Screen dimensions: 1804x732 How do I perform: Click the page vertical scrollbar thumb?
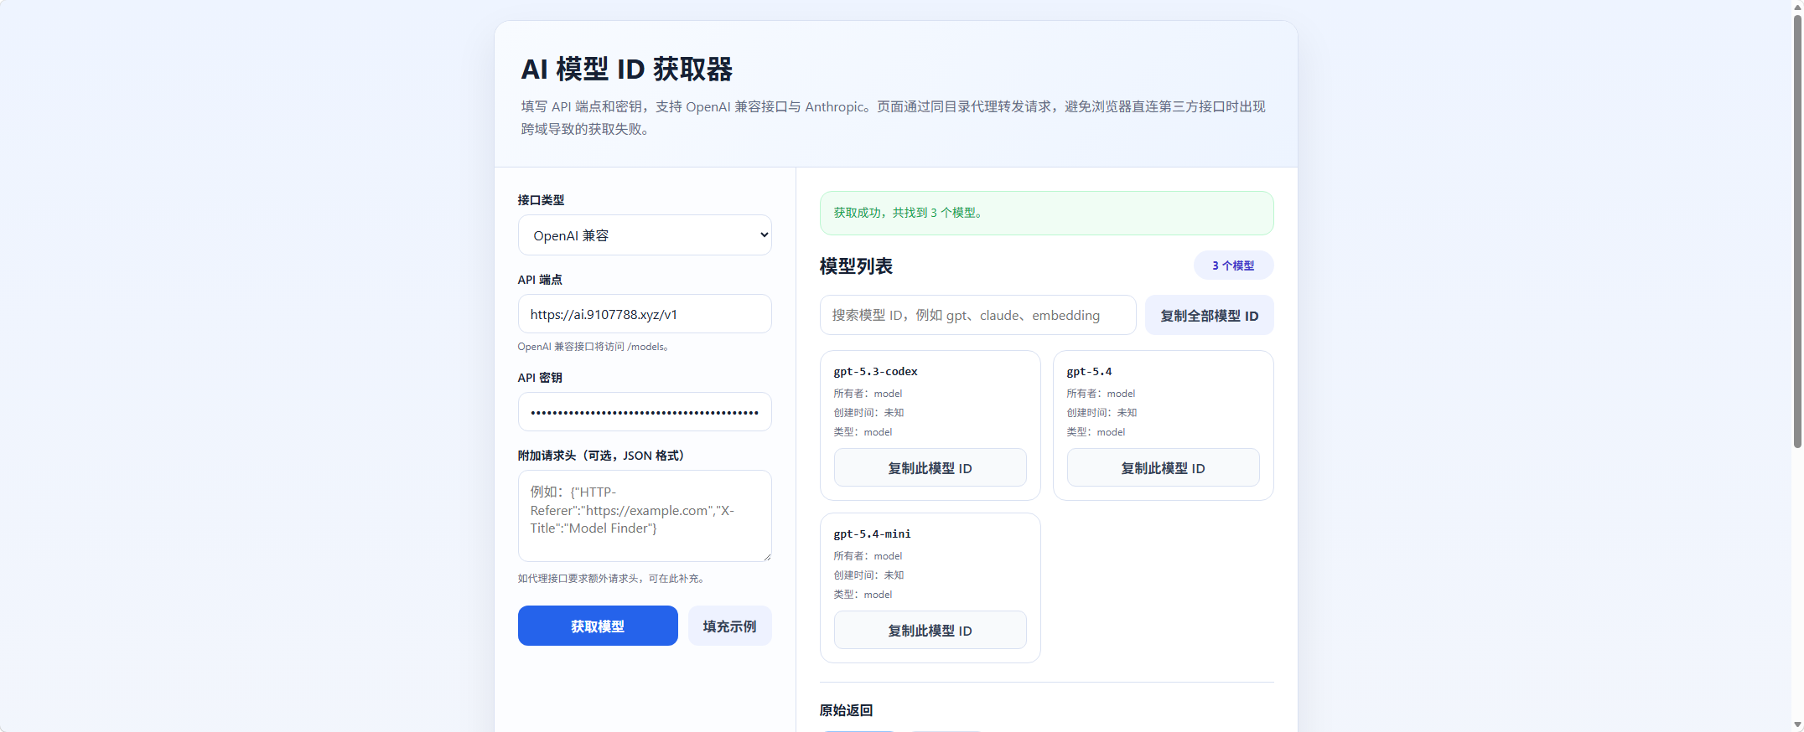pyautogui.click(x=1797, y=230)
